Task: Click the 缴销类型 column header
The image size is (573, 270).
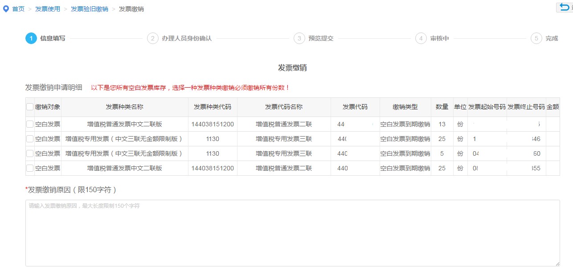Action: 405,107
